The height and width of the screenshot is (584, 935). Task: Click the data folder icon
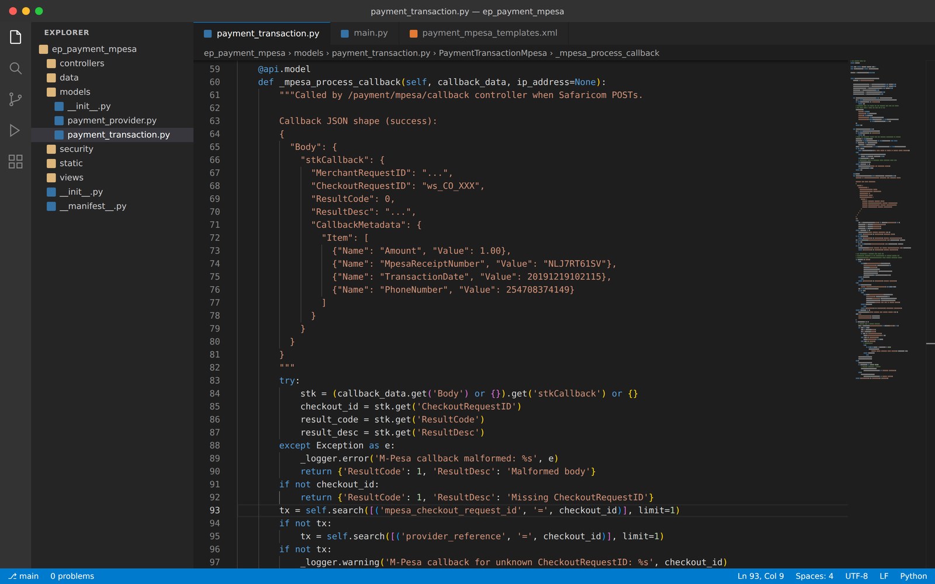pos(51,78)
